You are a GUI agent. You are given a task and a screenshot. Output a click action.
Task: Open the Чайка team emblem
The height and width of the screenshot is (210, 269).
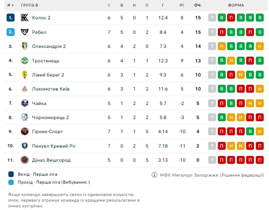pyautogui.click(x=25, y=103)
